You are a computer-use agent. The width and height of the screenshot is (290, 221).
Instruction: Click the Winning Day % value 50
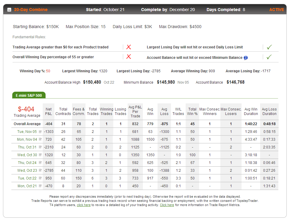click(x=48, y=71)
